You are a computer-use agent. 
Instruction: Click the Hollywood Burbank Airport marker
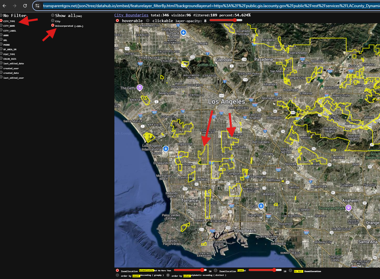[183, 33]
